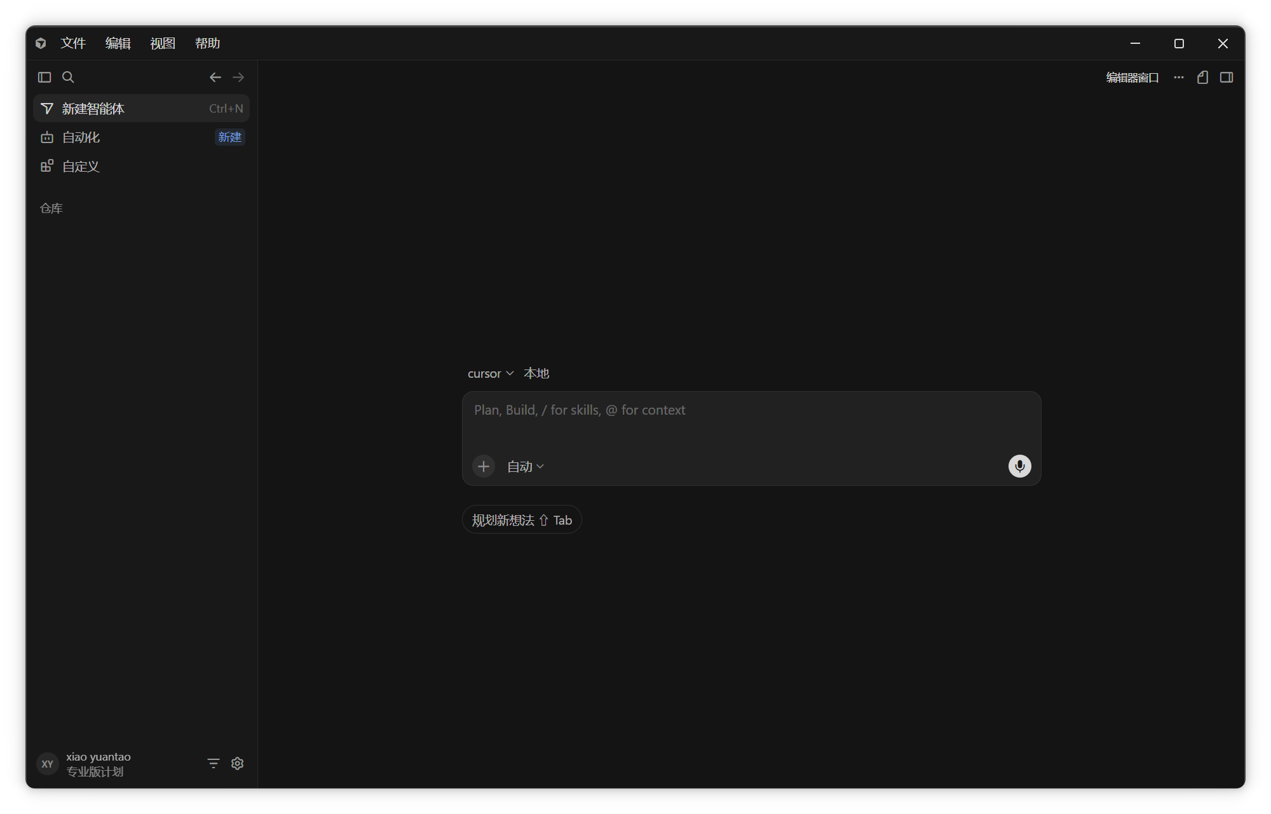The image size is (1271, 814).
Task: Toggle the left sidebar panel icon
Action: point(44,77)
